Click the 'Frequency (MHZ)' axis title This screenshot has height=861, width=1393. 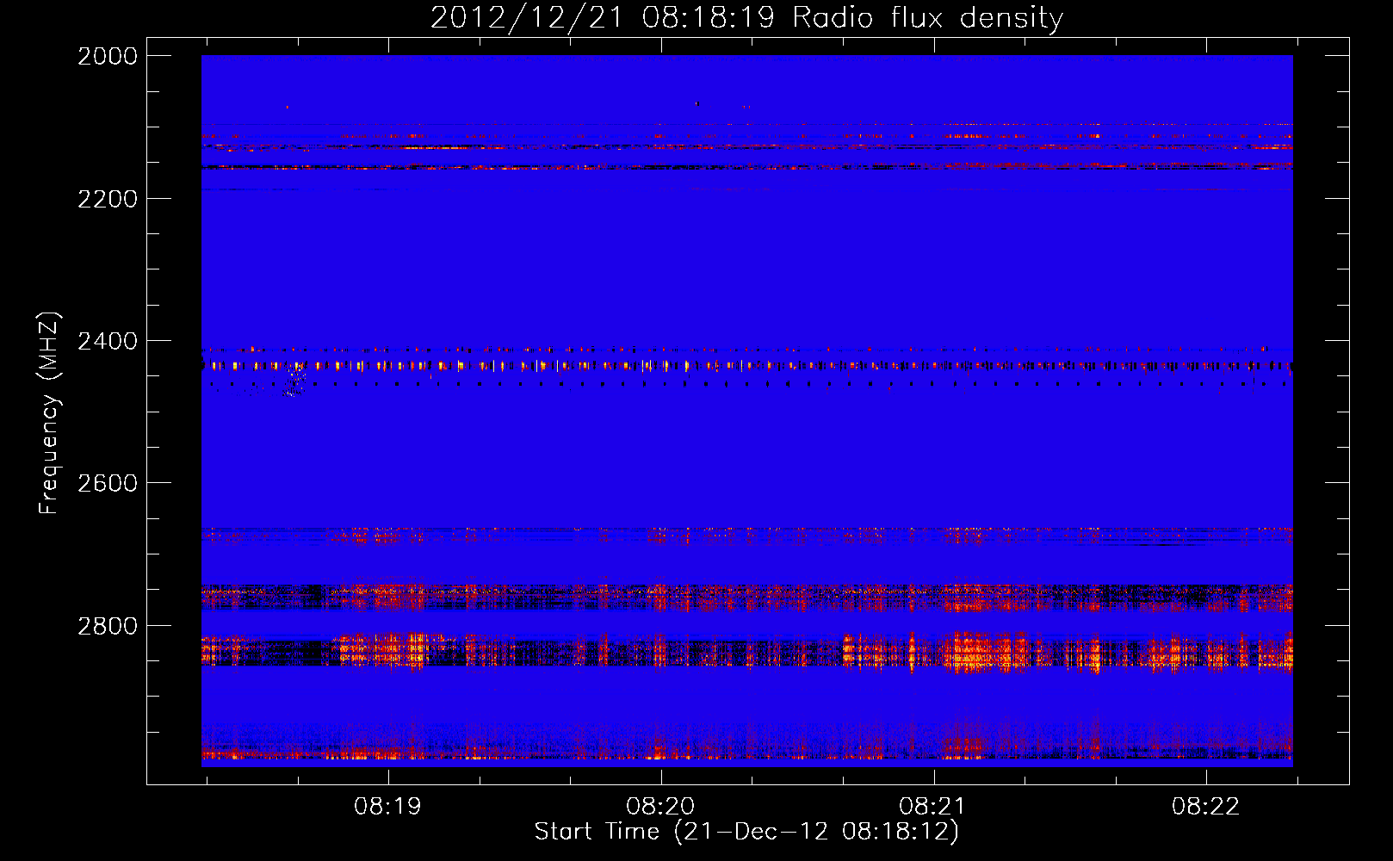tap(50, 413)
